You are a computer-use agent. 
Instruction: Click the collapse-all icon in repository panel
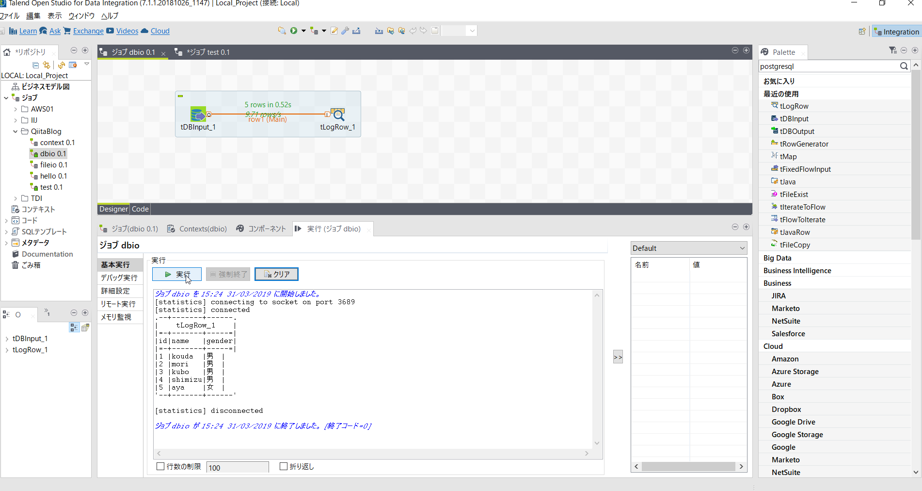coord(35,65)
